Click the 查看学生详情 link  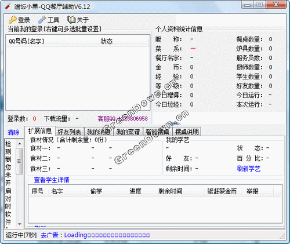pyautogui.click(x=52, y=180)
